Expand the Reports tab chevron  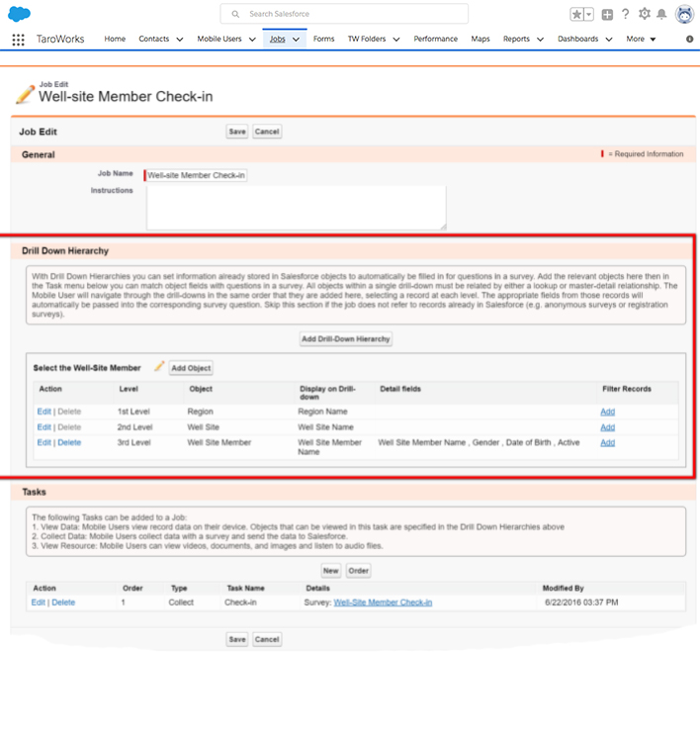click(x=540, y=40)
